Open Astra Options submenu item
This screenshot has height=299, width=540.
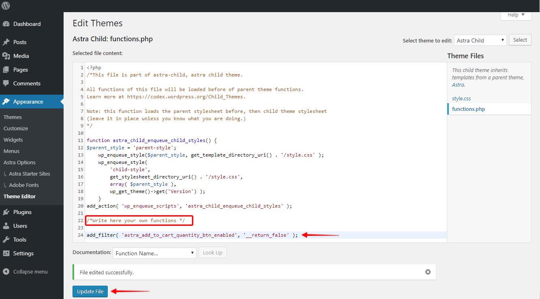[x=19, y=162]
